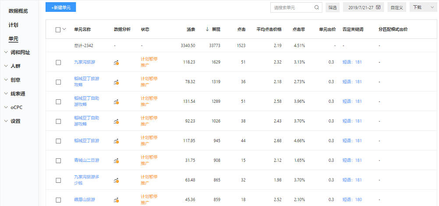Go to 数据概览 in the sidebar
This screenshot has width=439, height=206.
[18, 11]
